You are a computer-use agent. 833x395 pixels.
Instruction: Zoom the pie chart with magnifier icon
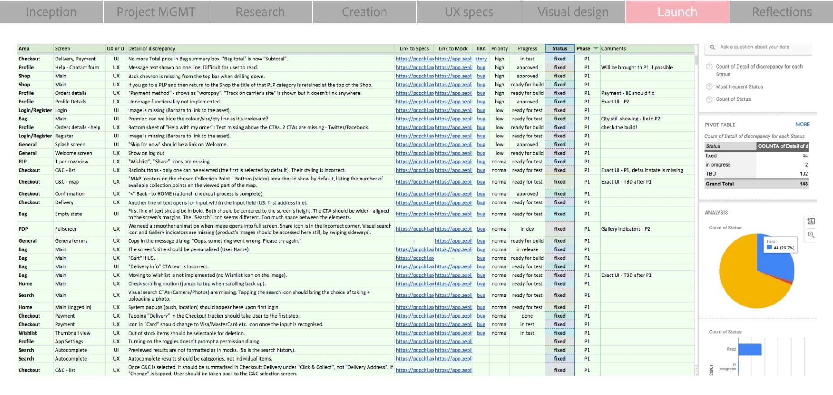[x=811, y=235]
